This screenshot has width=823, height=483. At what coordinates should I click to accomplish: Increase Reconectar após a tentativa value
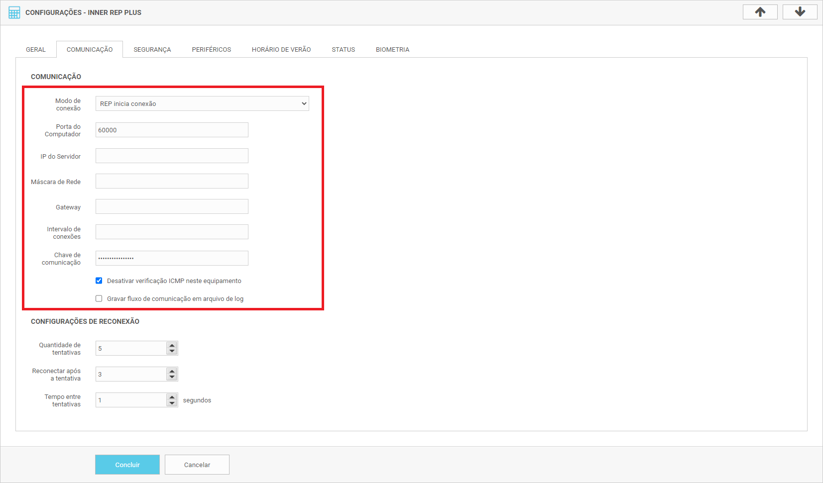pos(172,371)
